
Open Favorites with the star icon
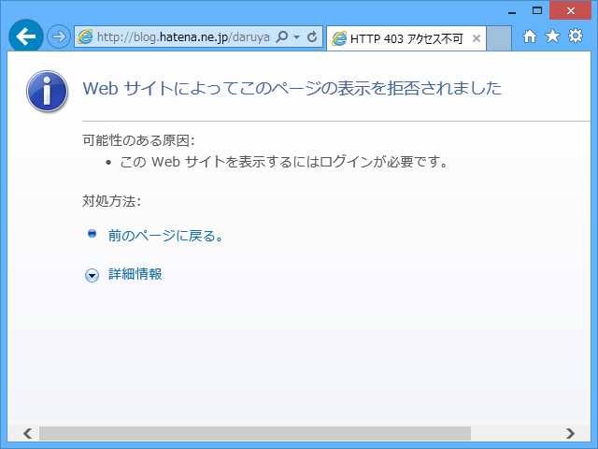(552, 36)
